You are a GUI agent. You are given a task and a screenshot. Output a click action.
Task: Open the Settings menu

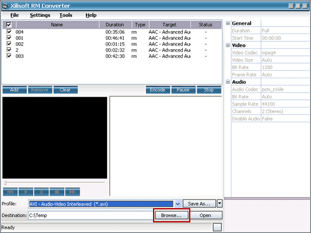coord(40,15)
